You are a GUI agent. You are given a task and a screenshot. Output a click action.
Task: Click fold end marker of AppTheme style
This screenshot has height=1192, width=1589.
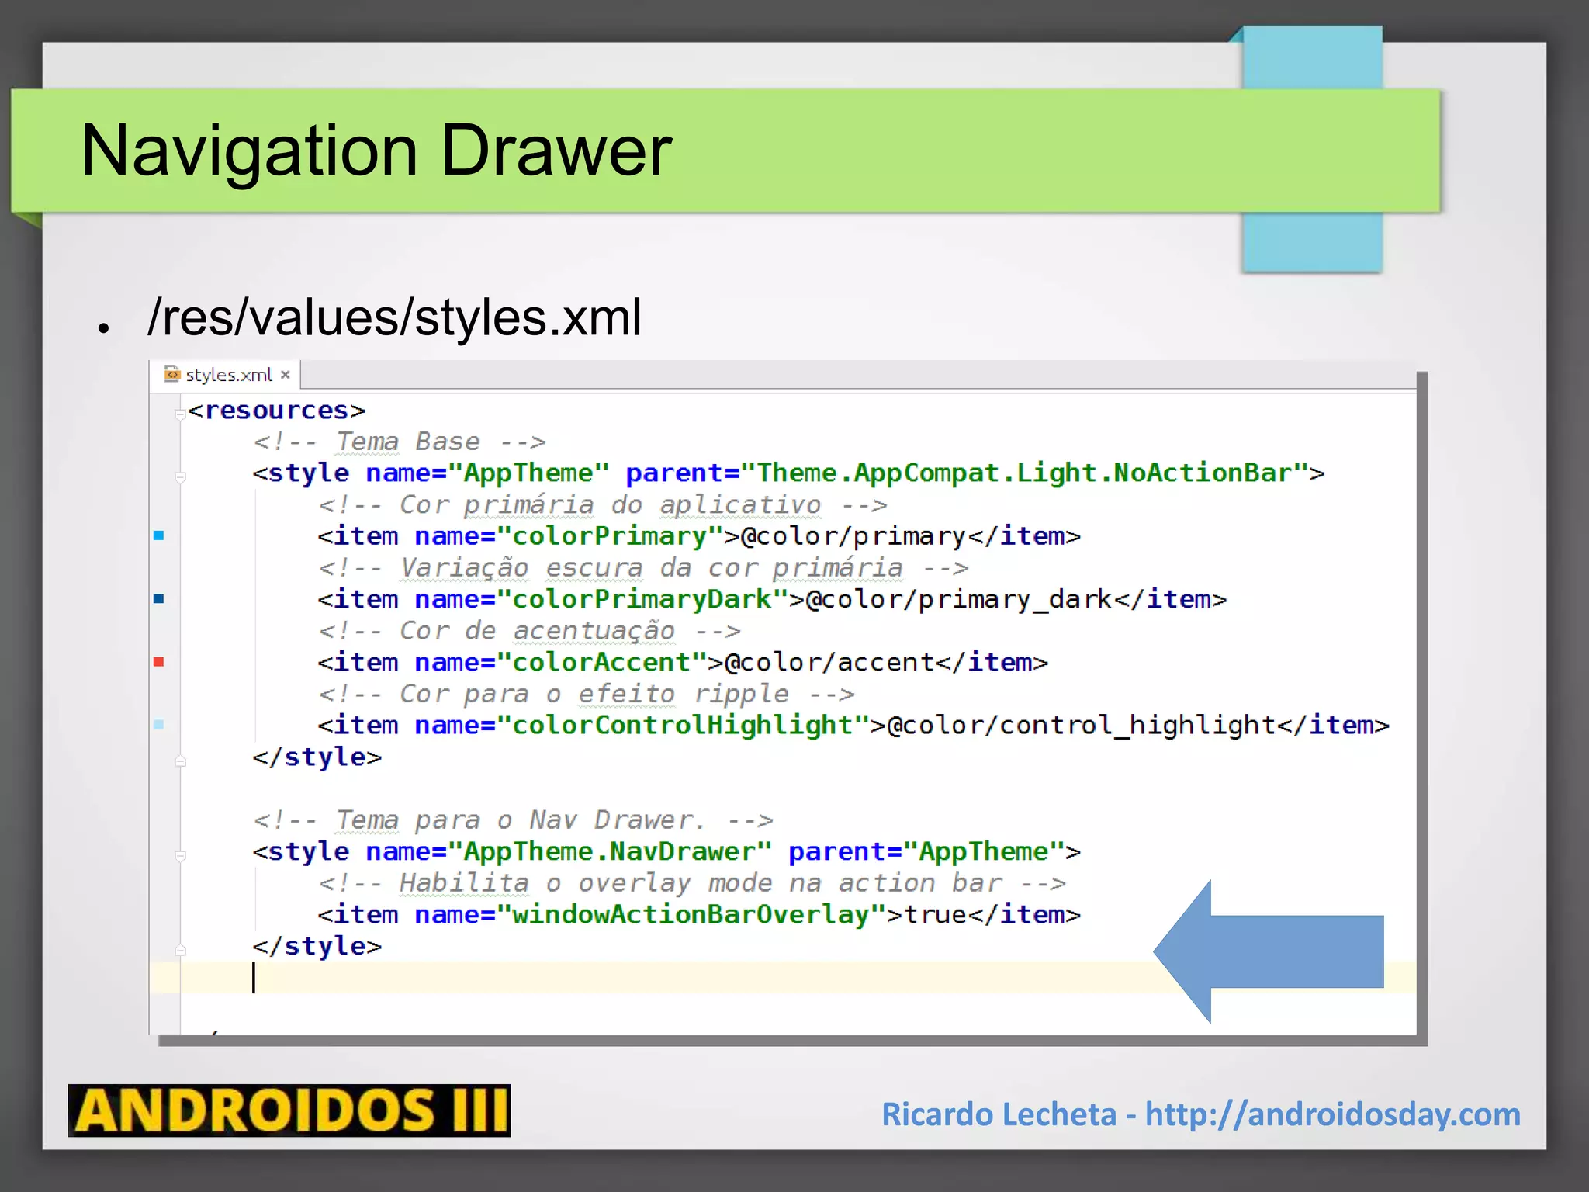[180, 761]
